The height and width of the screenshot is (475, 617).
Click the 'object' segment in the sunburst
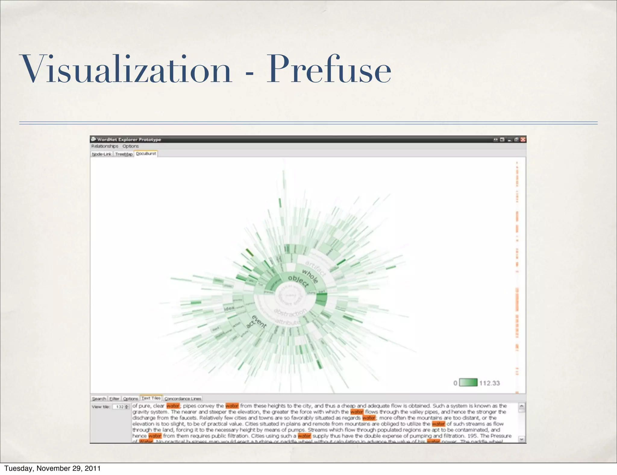coord(298,281)
